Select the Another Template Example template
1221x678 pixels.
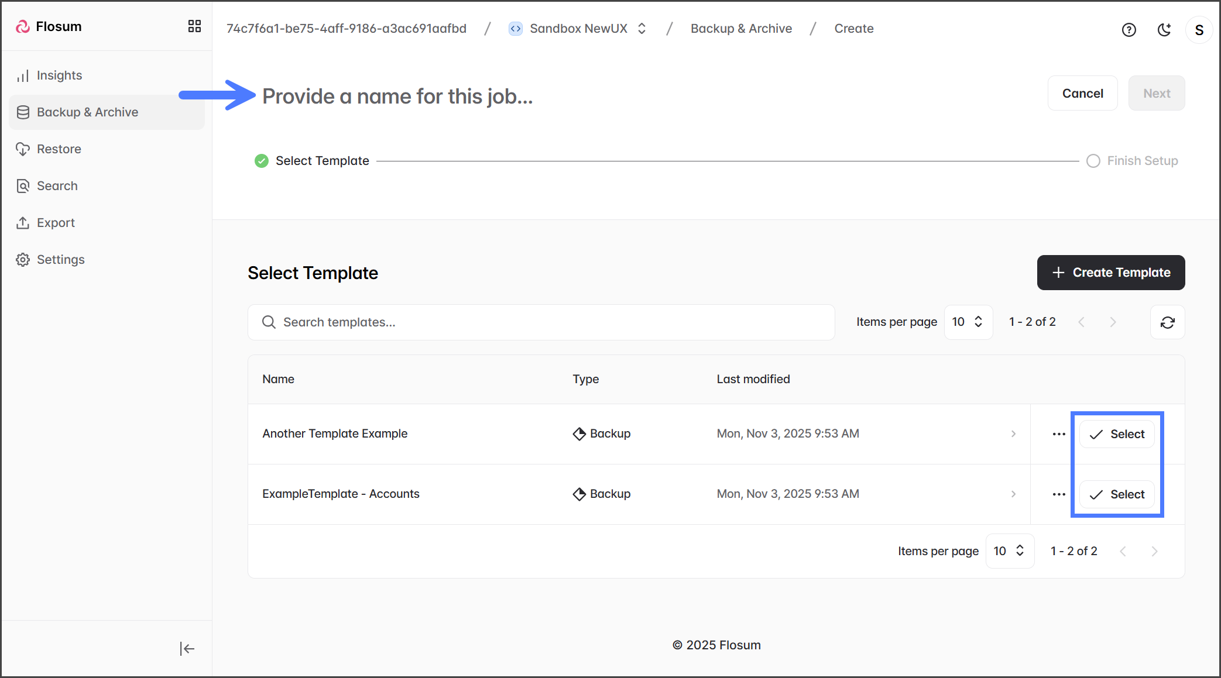(1117, 434)
